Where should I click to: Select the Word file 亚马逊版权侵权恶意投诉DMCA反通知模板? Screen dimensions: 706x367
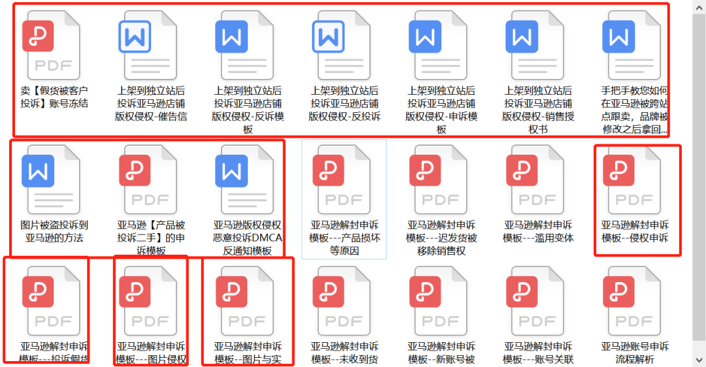tap(248, 200)
